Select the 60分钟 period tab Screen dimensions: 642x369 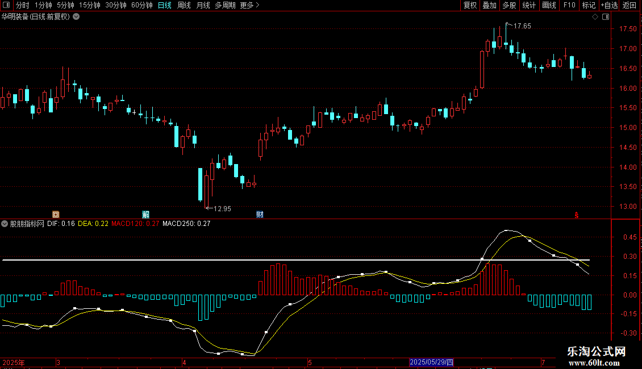point(141,5)
